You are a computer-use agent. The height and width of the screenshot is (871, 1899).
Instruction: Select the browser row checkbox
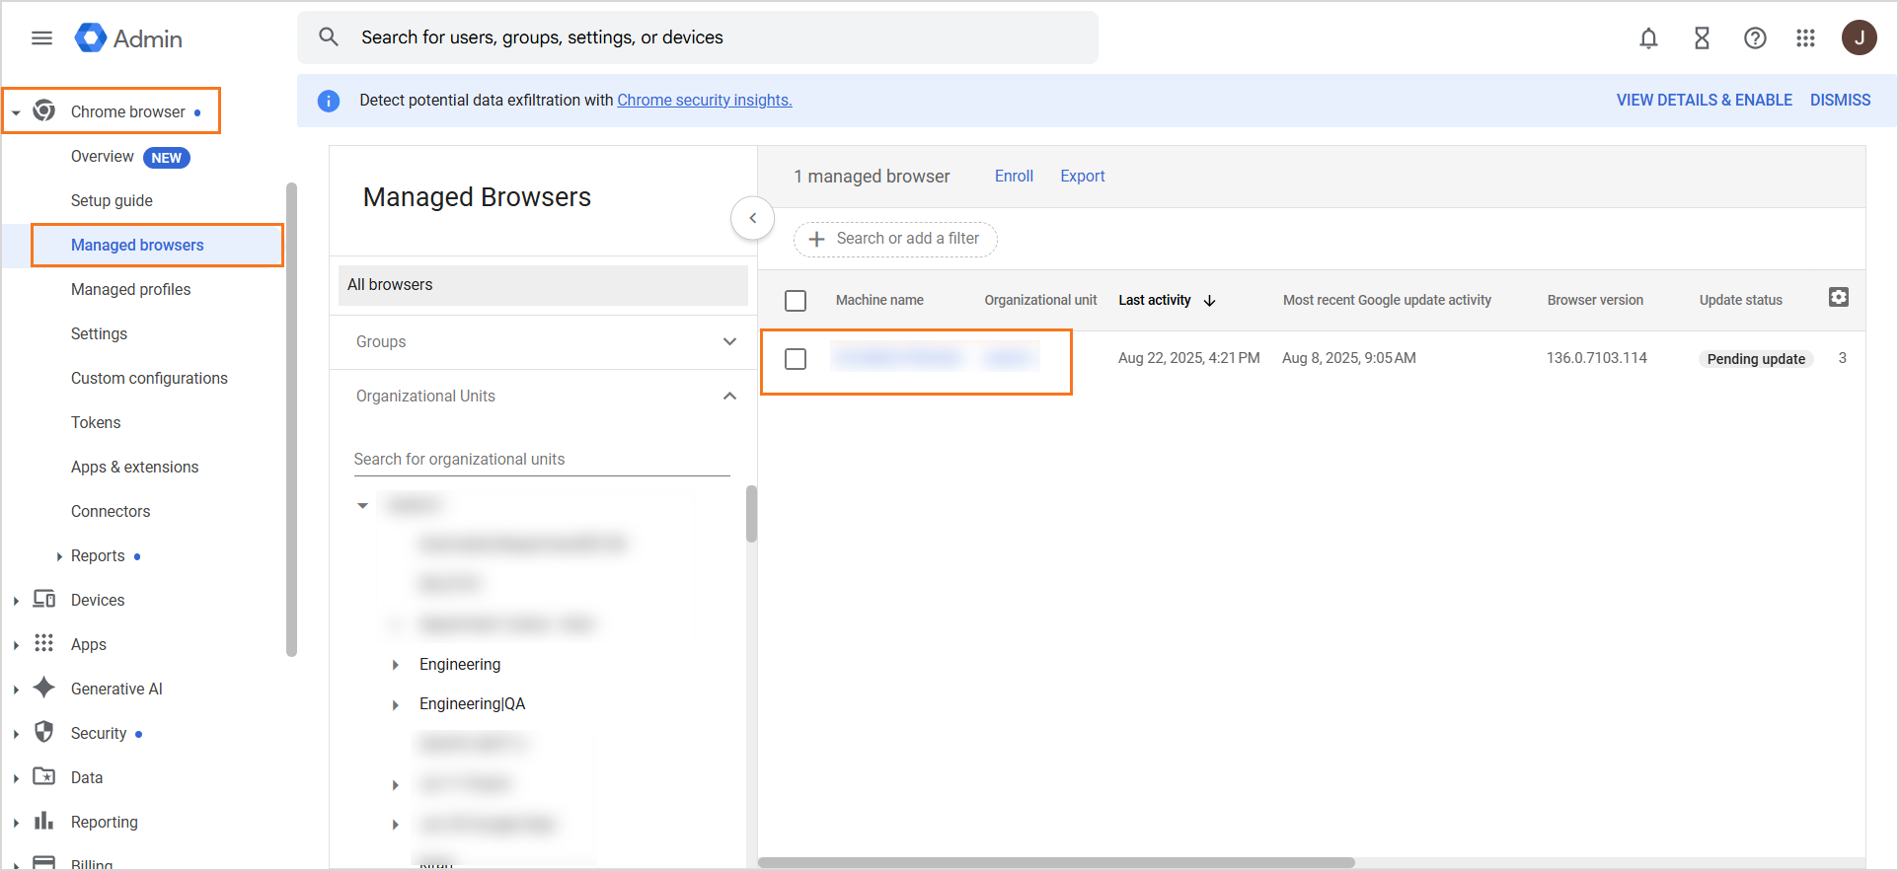796,359
